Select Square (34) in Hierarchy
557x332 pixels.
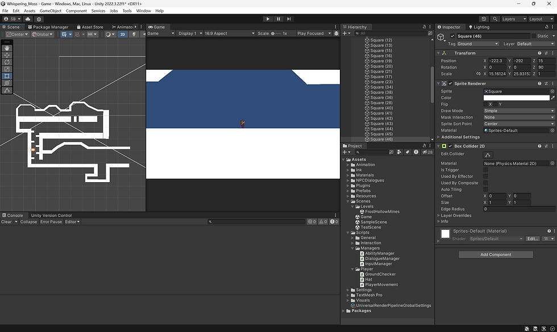click(x=381, y=87)
